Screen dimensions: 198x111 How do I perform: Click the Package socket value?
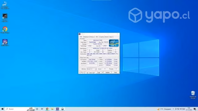pyautogui.click(x=98, y=44)
